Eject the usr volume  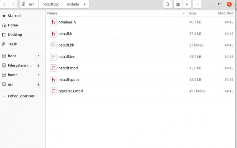pos(39,85)
